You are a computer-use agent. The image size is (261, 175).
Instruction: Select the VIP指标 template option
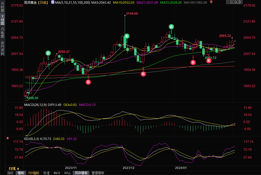coord(34,173)
